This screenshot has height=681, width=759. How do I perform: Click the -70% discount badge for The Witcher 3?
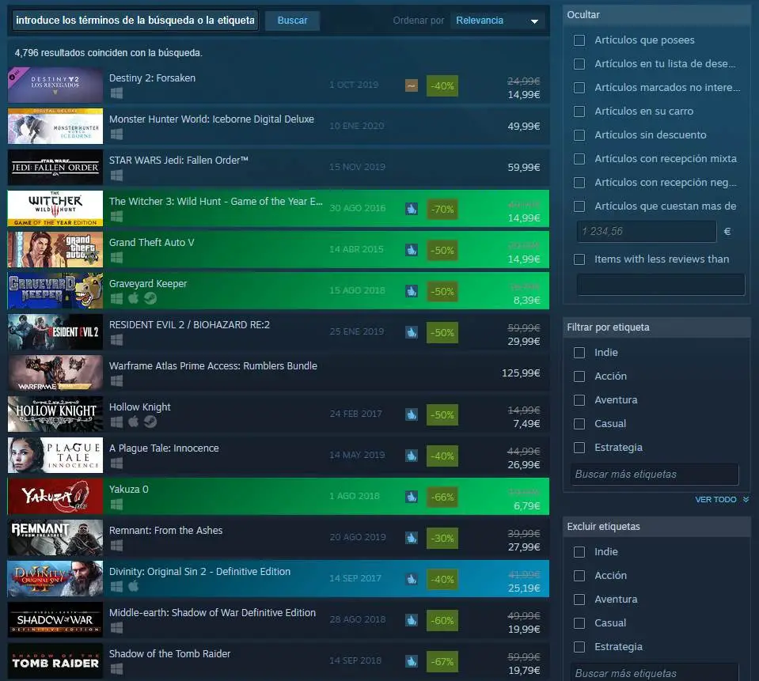(x=442, y=210)
